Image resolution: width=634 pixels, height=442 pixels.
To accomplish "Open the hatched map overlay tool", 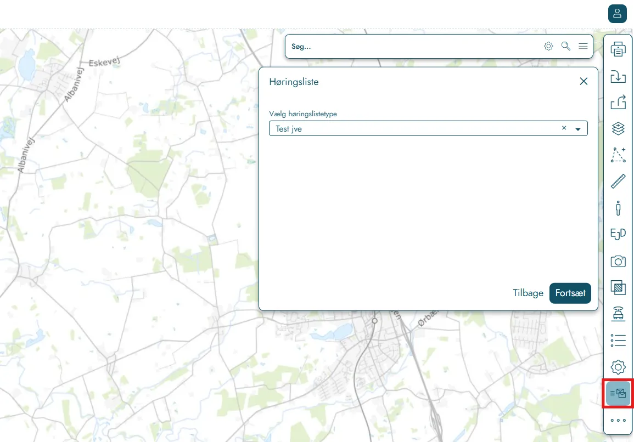I will (618, 287).
